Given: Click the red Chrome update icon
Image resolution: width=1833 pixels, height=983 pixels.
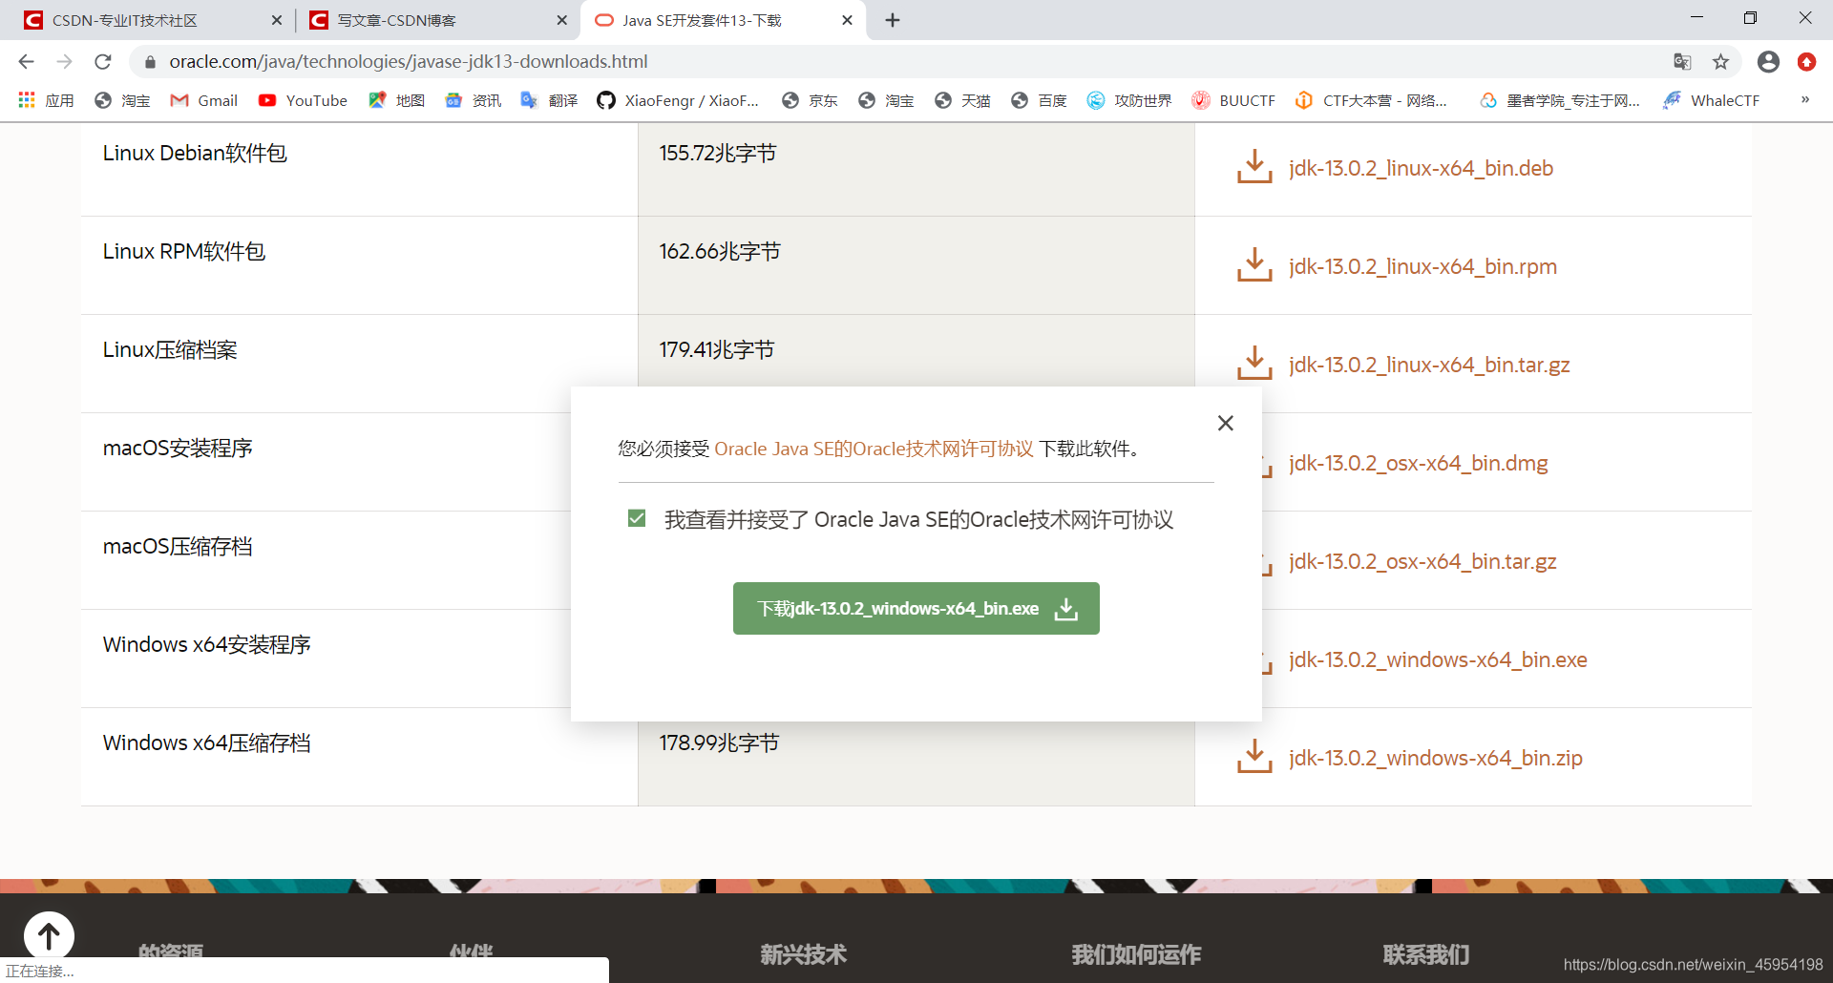Looking at the screenshot, I should (x=1806, y=61).
